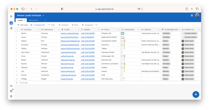Click the Benötig eine Empfehl... note cell
Viewport: 209px width, 110px height.
click(151, 71)
